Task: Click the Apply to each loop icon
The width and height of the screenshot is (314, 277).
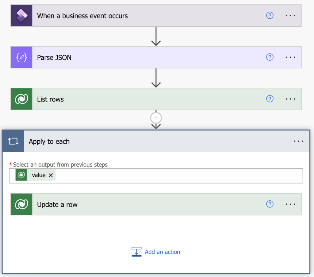Action: click(13, 141)
